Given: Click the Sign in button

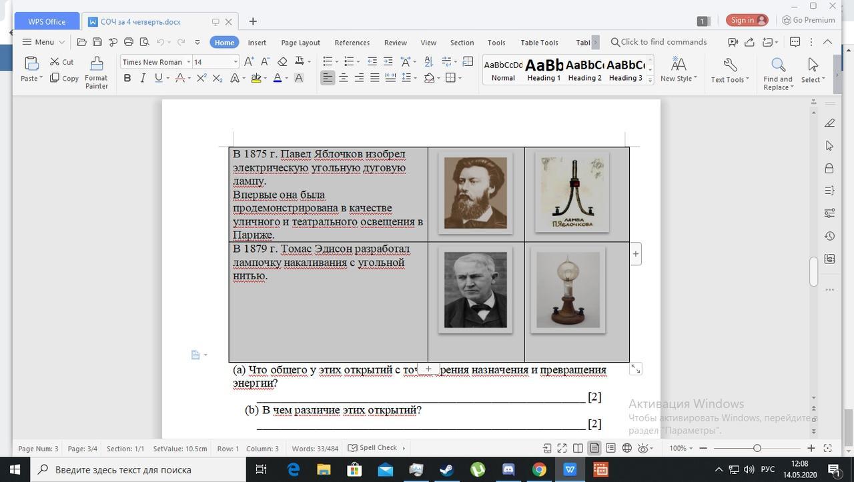Looking at the screenshot, I should (747, 20).
